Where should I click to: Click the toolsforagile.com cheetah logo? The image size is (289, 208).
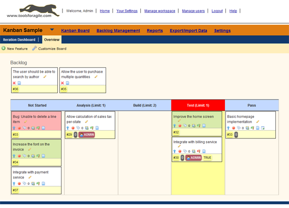tap(33, 11)
